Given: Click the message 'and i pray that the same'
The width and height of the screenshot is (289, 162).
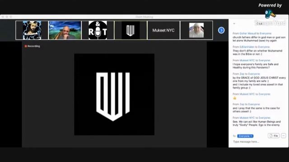Looking at the screenshot, I should coord(256,110).
